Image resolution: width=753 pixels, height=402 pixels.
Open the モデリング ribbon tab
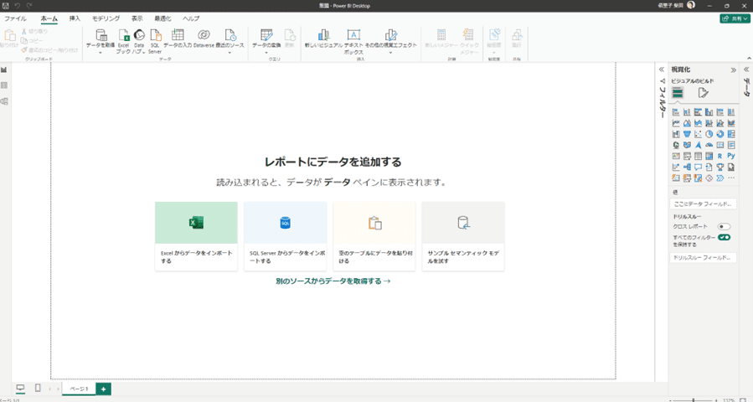(106, 18)
